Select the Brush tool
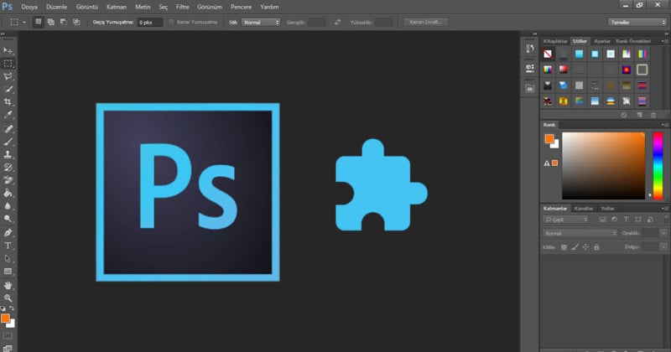The height and width of the screenshot is (352, 671). tap(8, 142)
